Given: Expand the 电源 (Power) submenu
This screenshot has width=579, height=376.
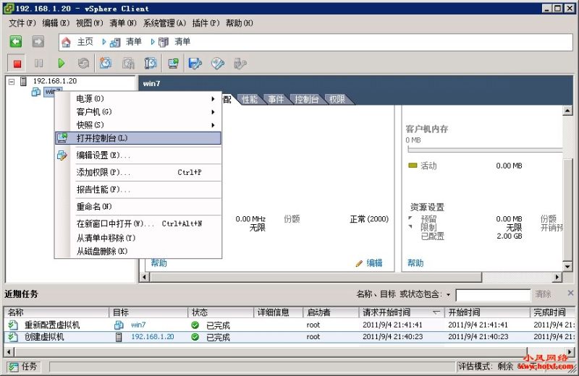Looking at the screenshot, I should tap(138, 98).
